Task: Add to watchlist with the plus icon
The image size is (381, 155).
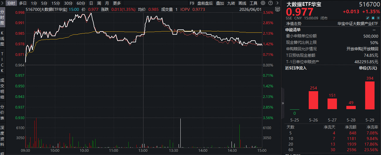Action: click(x=378, y=18)
